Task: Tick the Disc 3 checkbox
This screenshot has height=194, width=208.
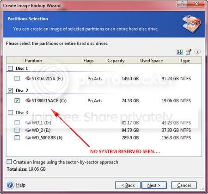Action: [10, 113]
